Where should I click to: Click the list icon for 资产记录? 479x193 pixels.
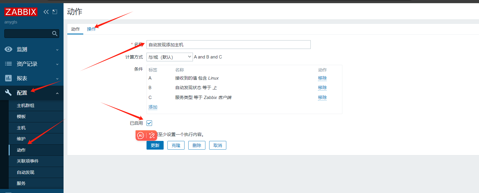click(x=8, y=64)
